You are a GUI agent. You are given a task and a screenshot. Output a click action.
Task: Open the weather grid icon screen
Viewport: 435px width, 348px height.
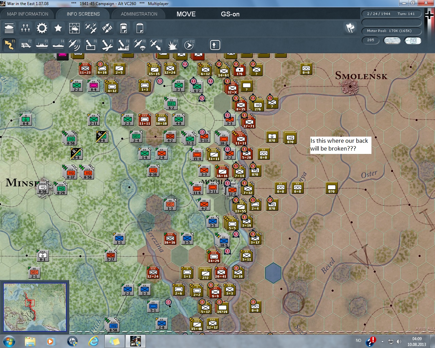[74, 28]
